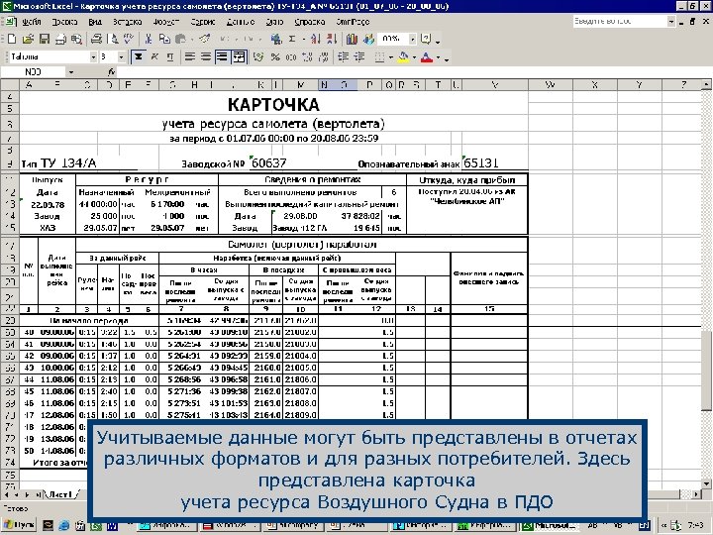Image resolution: width=713 pixels, height=535 pixels.
Task: Sort ascending with the A-Z icon
Action: point(316,39)
